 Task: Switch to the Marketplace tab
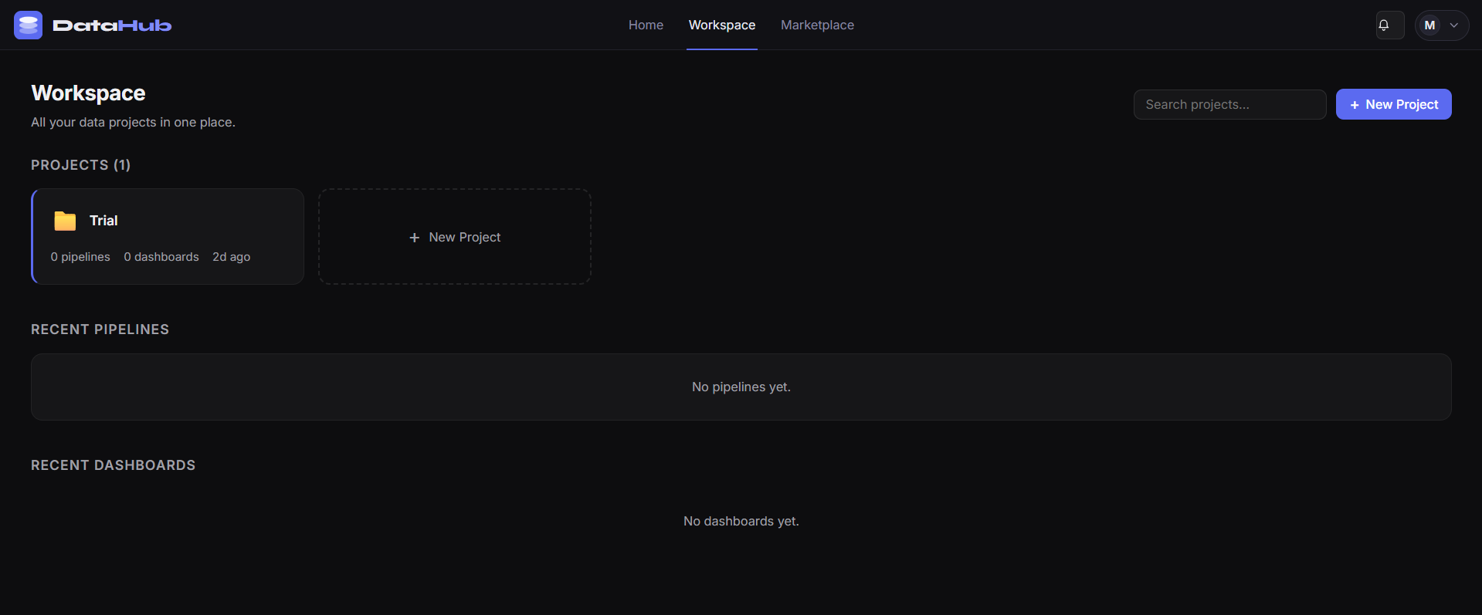[x=817, y=25]
